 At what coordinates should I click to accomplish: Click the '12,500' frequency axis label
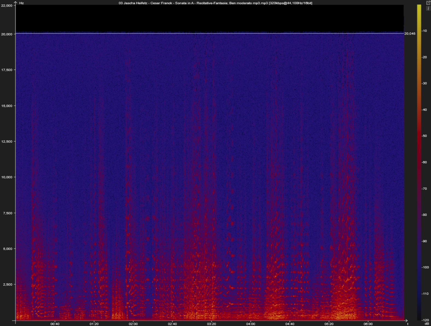coord(7,141)
